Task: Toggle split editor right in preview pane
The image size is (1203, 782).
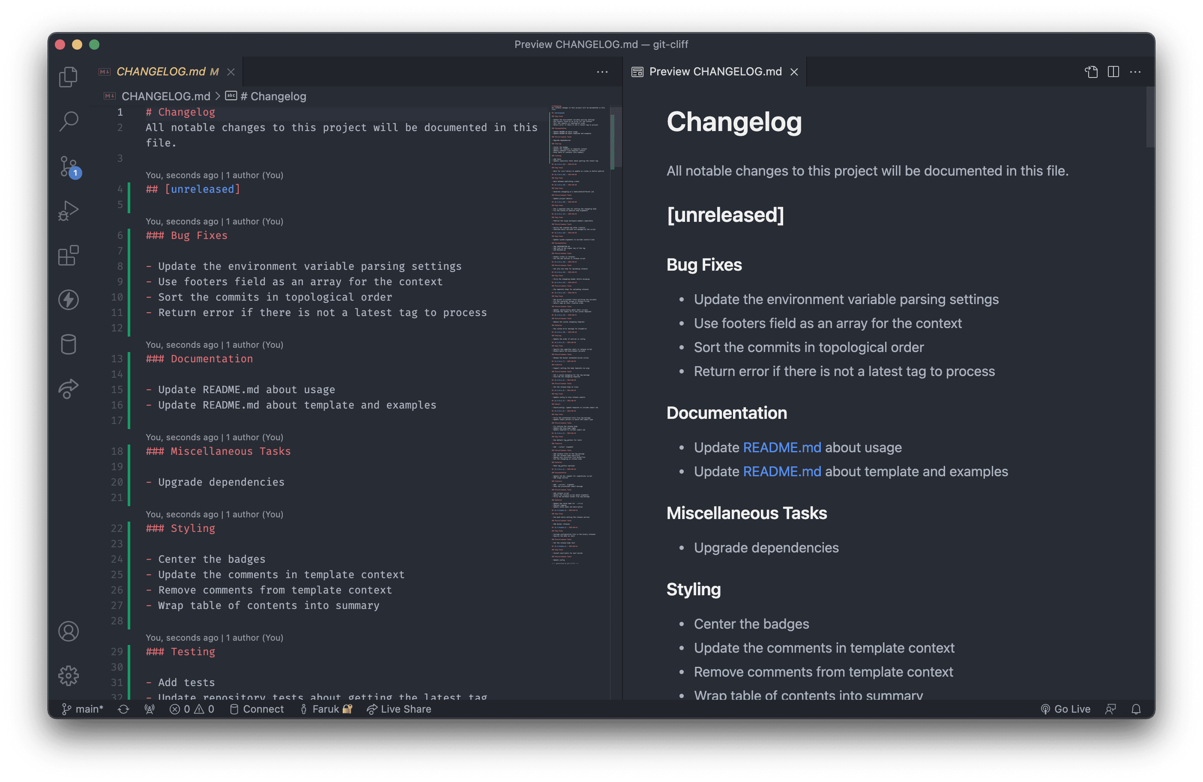Action: point(1113,72)
